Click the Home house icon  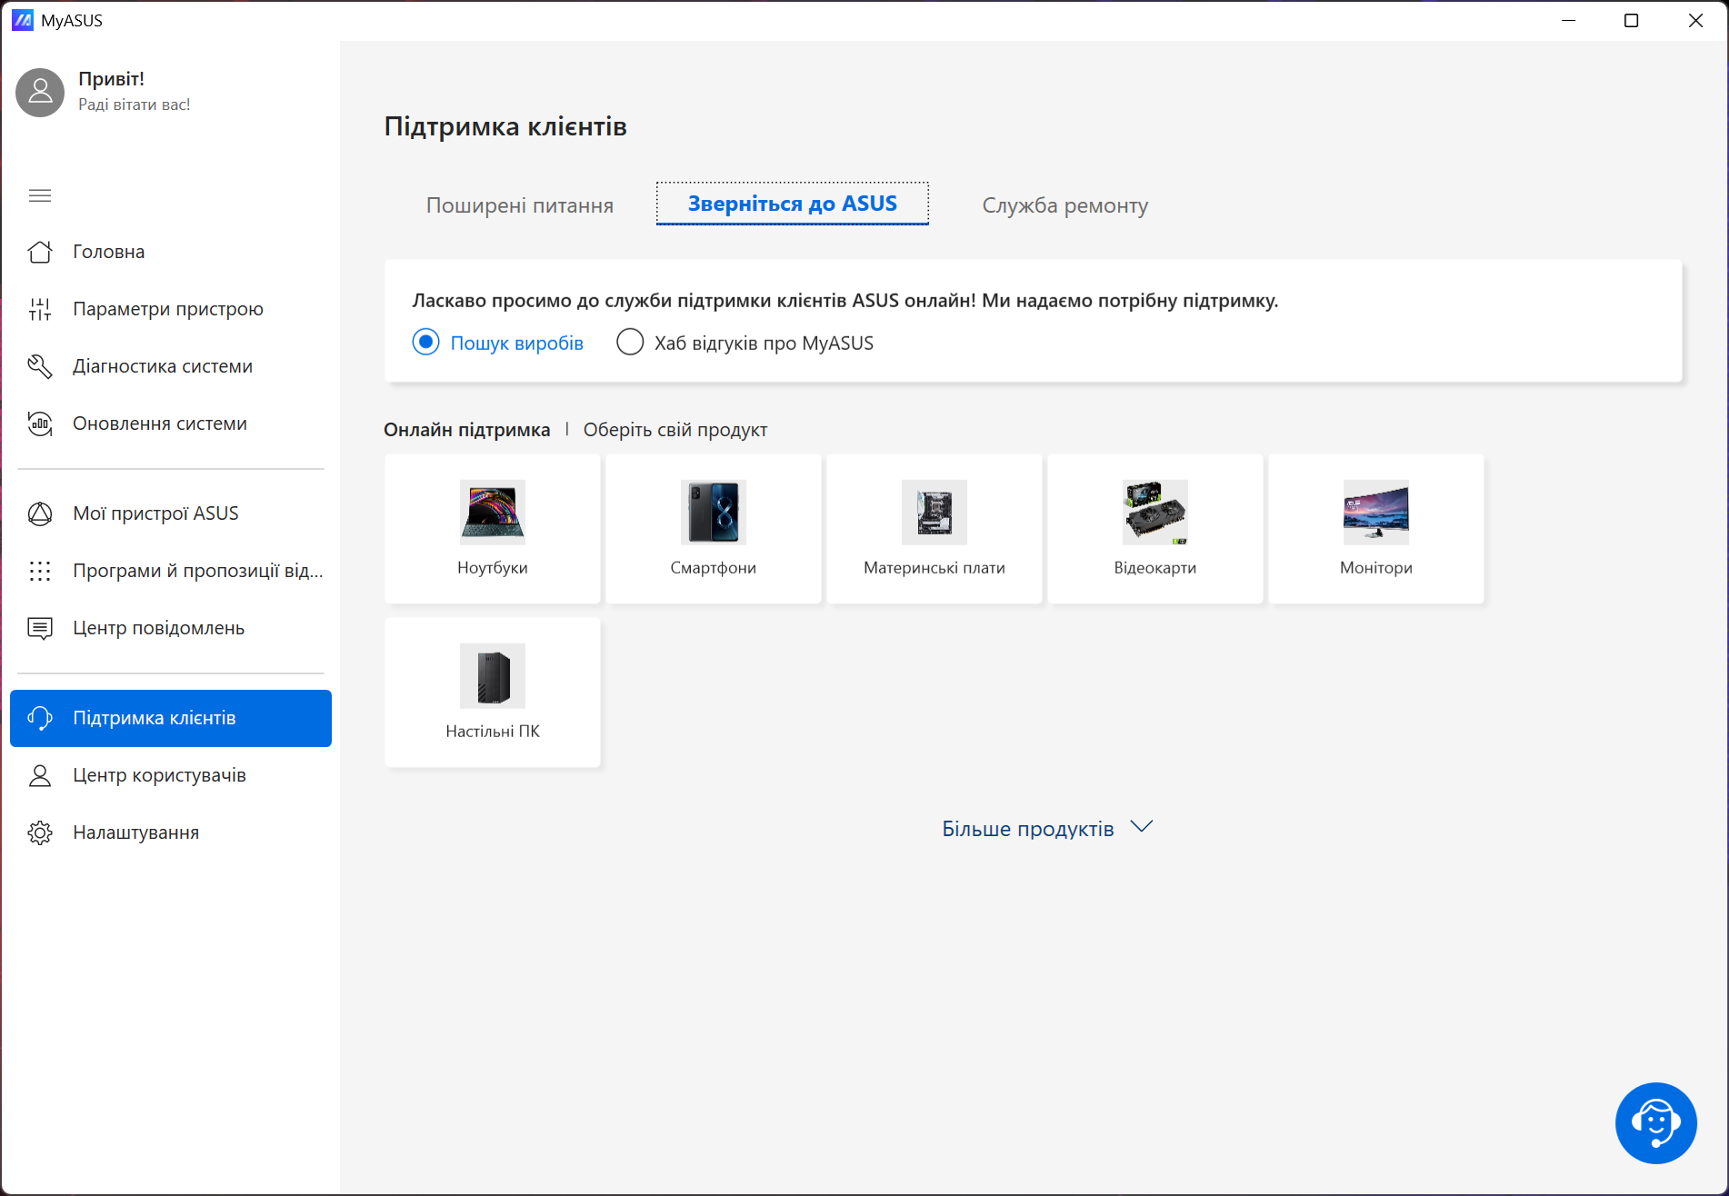40,252
